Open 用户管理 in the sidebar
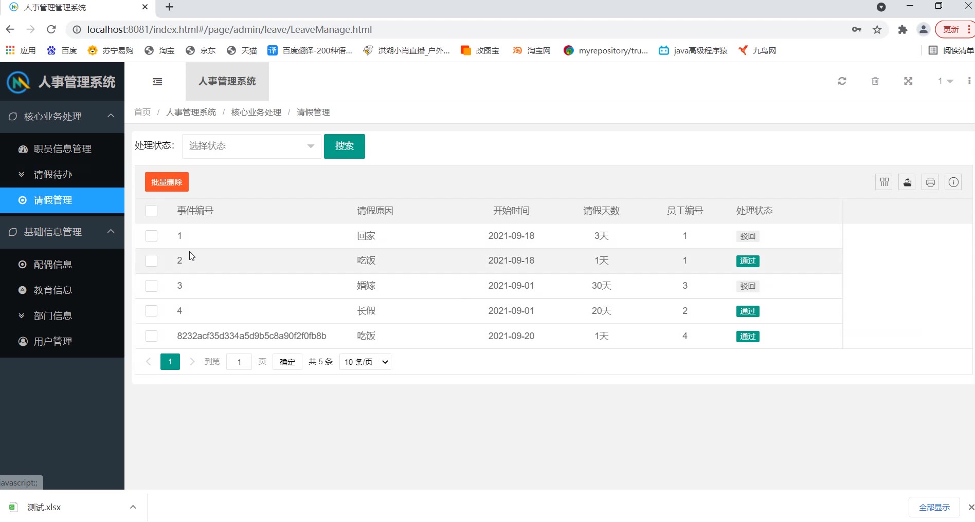The image size is (975, 522). [x=62, y=342]
